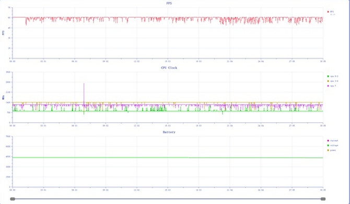The image size is (350, 204).
Task: Click the FPS chart title
Action: click(x=169, y=3)
